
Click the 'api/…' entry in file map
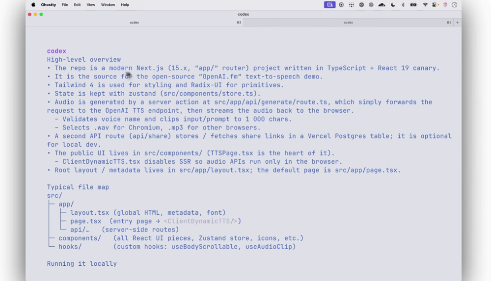click(80, 230)
